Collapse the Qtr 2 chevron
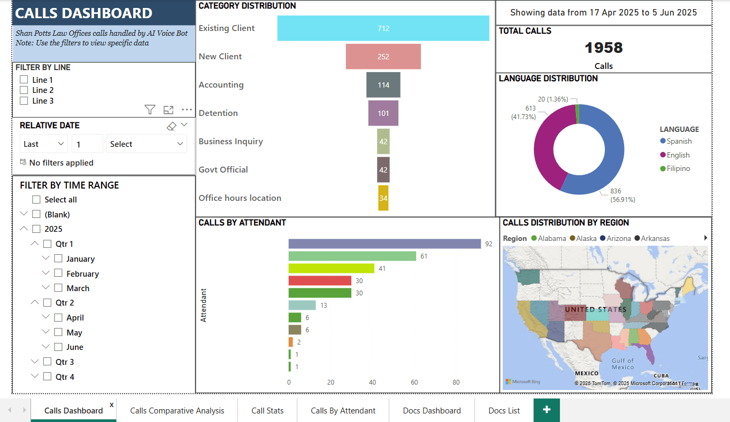The width and height of the screenshot is (730, 422). click(x=35, y=302)
